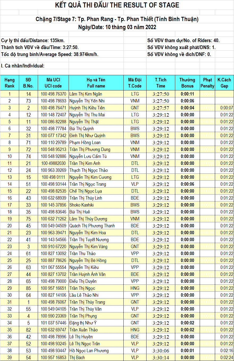Click the DNF: 0 cell

pyautogui.click(x=179, y=54)
